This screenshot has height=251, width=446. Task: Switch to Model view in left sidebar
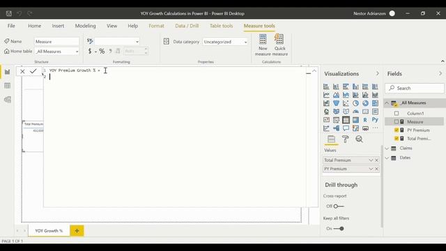(8, 100)
